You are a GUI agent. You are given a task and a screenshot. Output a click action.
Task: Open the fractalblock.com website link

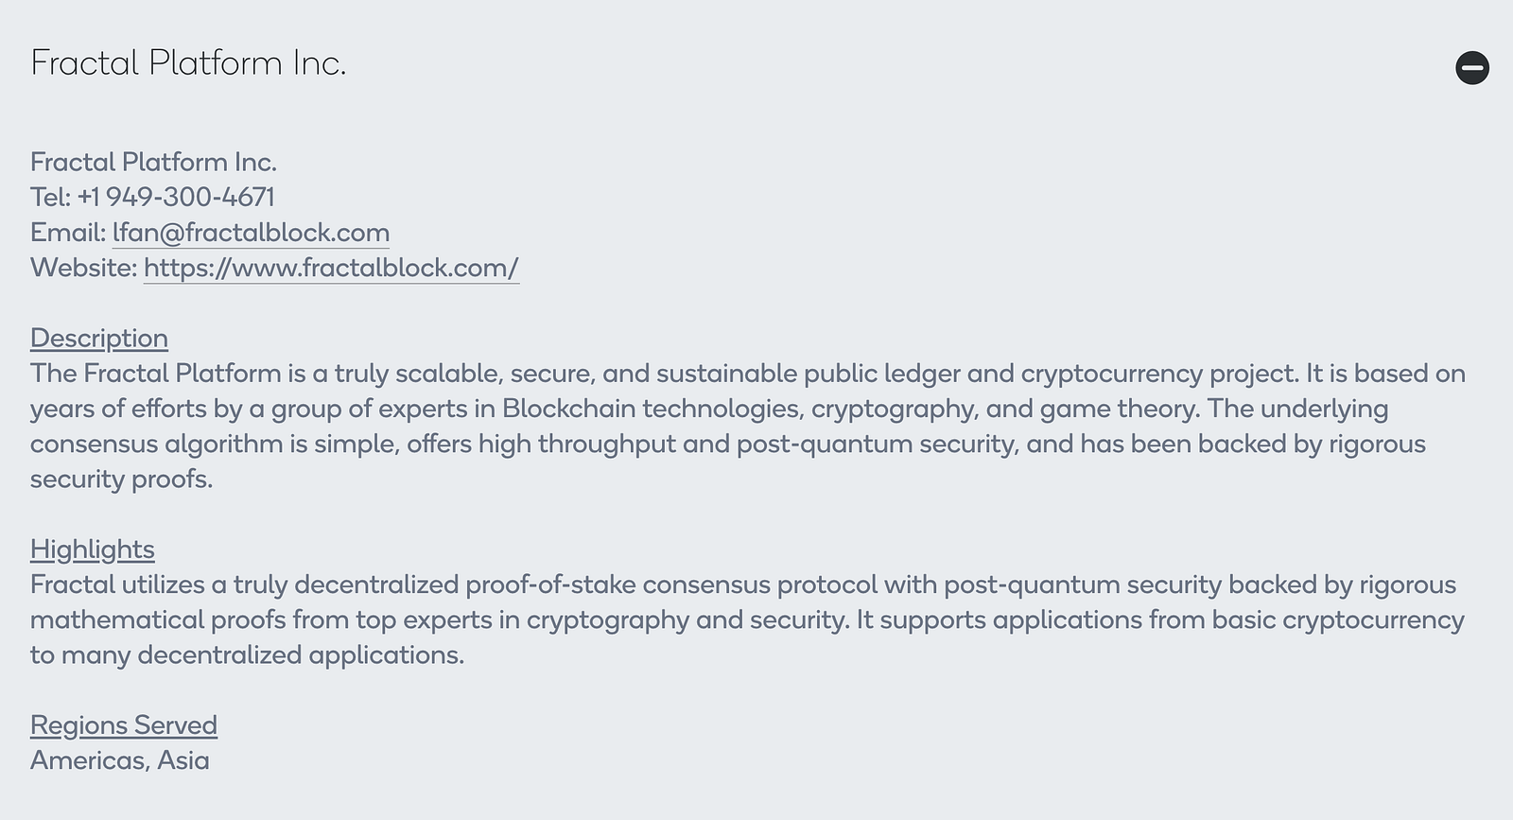point(331,268)
